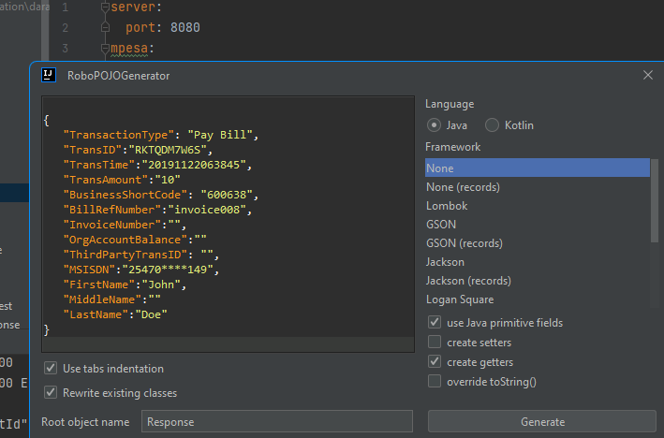Image resolution: width=664 pixels, height=438 pixels.
Task: Click the port fold end marker
Action: click(x=105, y=27)
